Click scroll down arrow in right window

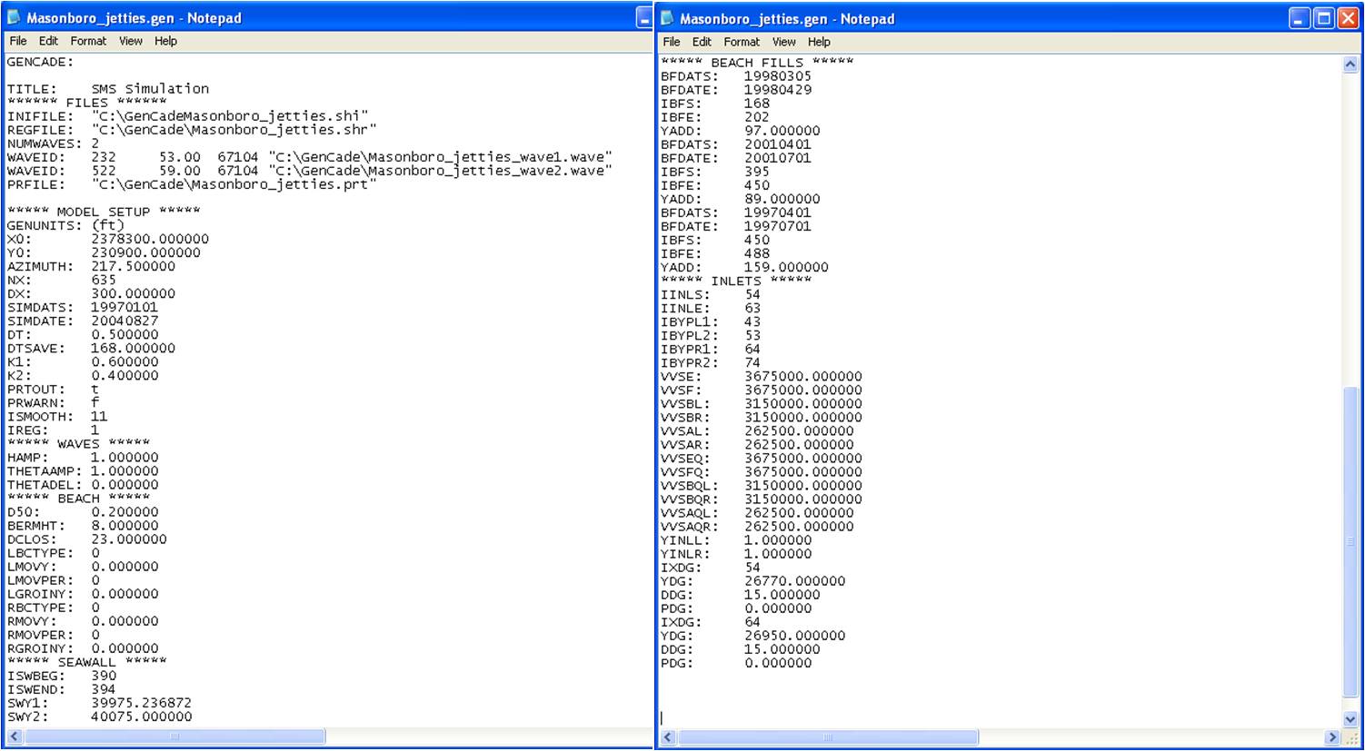(1350, 718)
